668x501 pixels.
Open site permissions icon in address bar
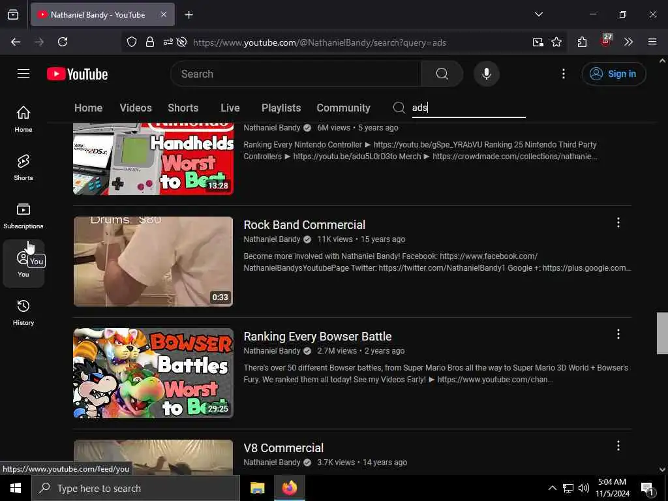pos(168,42)
